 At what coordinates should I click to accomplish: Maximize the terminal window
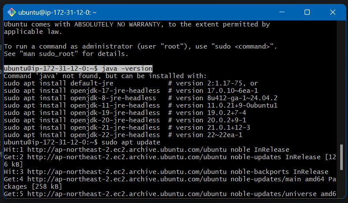[307, 12]
